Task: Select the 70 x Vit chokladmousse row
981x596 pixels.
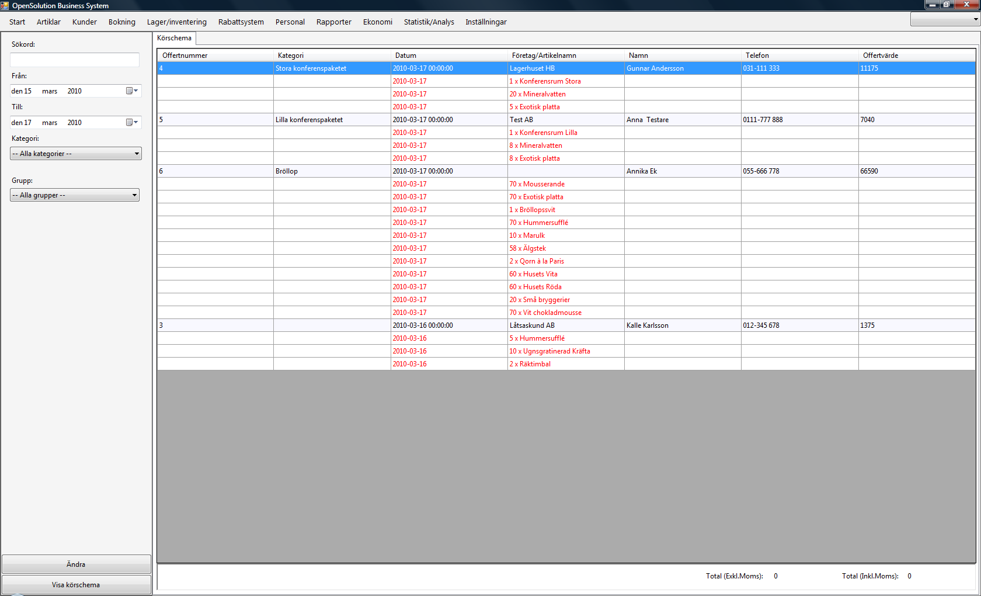Action: 566,313
